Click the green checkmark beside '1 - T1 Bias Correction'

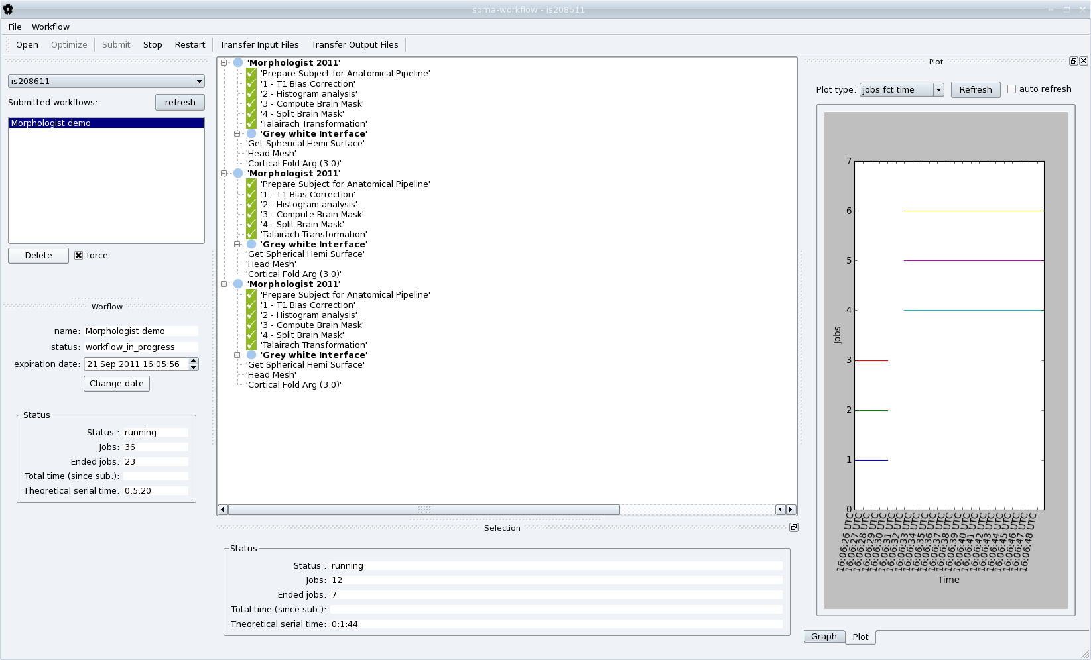[x=250, y=83]
